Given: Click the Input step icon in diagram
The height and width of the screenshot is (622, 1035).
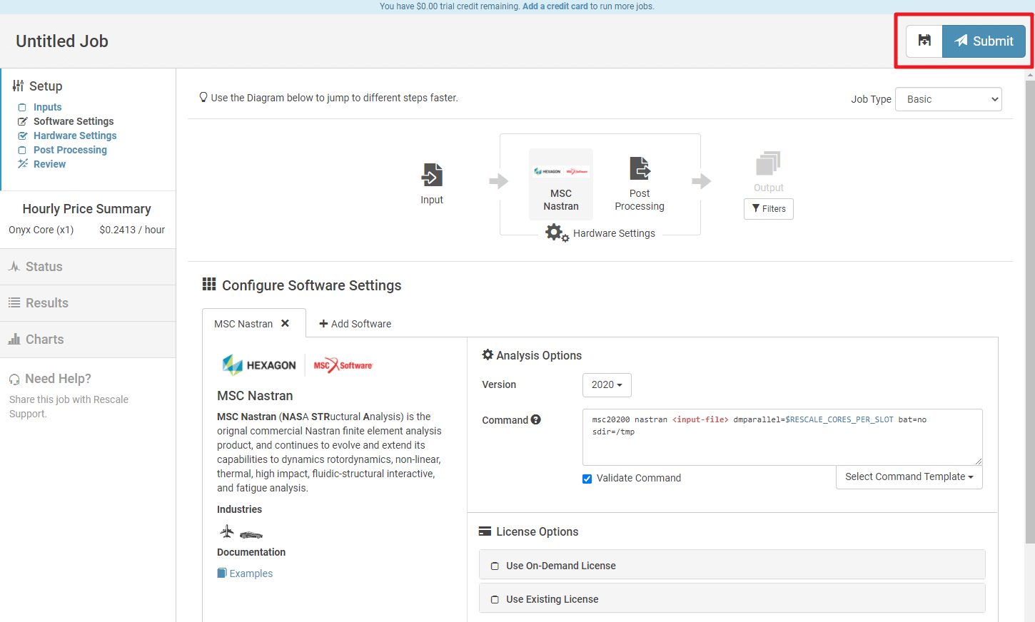Looking at the screenshot, I should click(432, 175).
